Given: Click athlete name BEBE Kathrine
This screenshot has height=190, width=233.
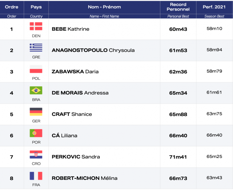Looking at the screenshot, I should click(x=70, y=29).
